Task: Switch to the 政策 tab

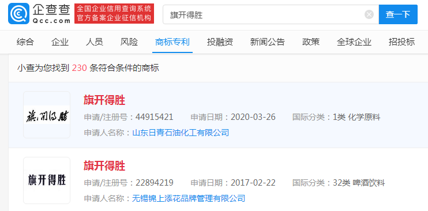Action: click(311, 42)
